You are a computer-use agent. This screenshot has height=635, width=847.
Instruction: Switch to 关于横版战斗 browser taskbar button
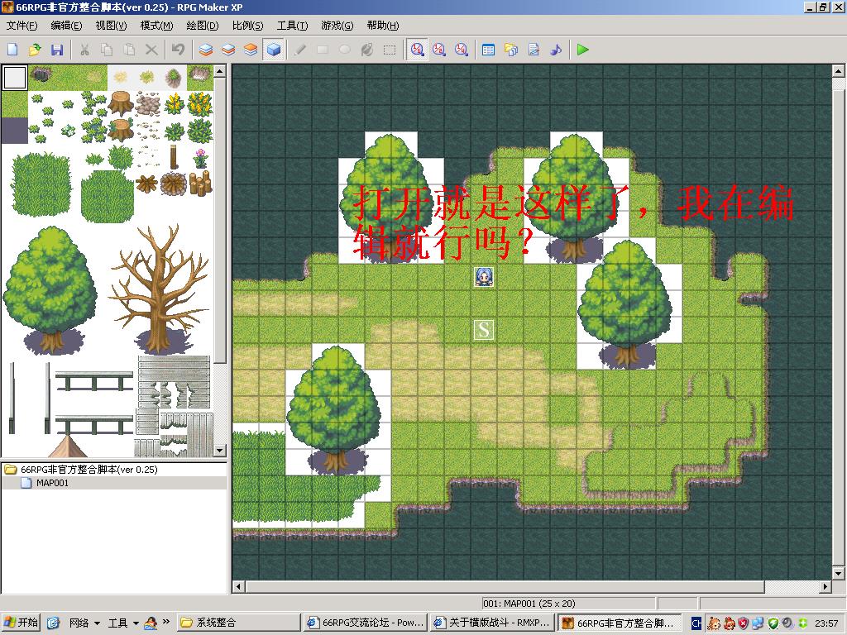493,623
